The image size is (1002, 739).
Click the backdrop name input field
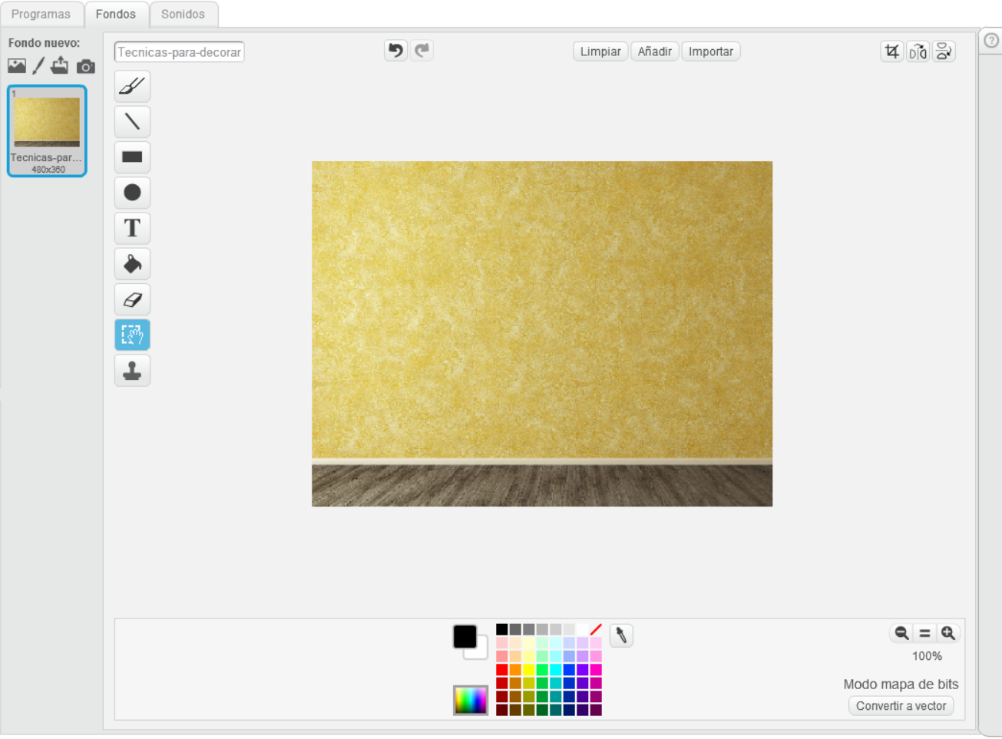click(x=179, y=52)
